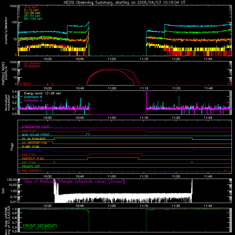Click the FLARE FLAG label
This screenshot has width=235, height=235.
click(x=31, y=147)
